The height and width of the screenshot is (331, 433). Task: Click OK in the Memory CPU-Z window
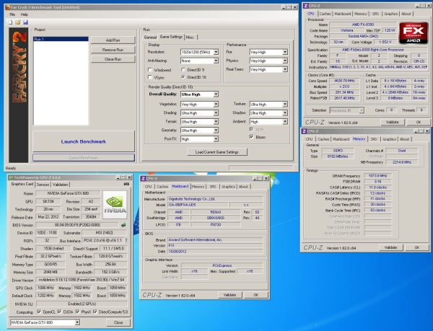click(x=417, y=247)
